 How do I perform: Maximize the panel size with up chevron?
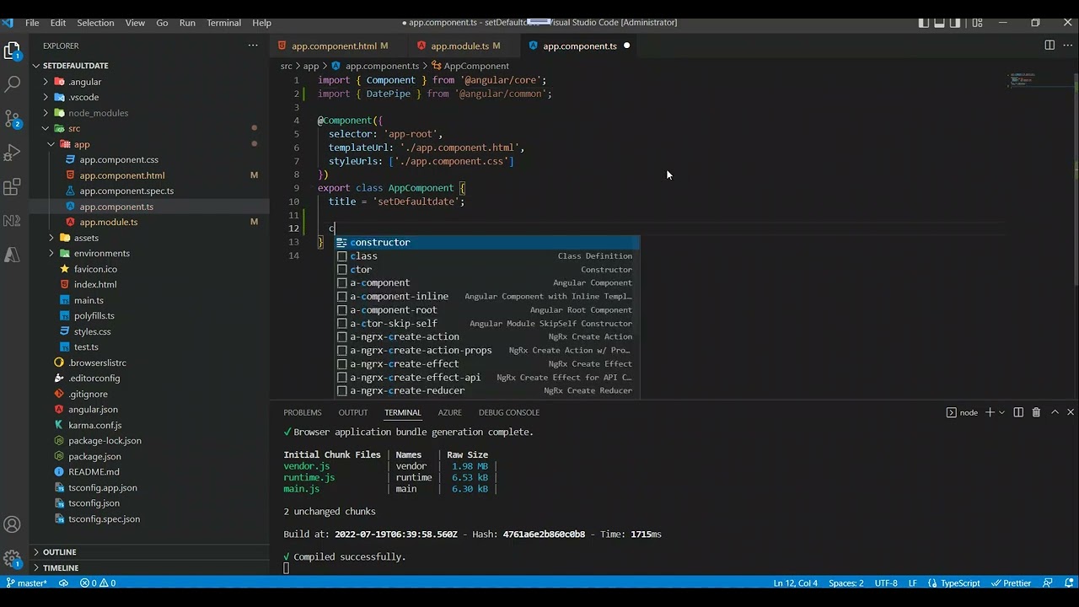1055,412
